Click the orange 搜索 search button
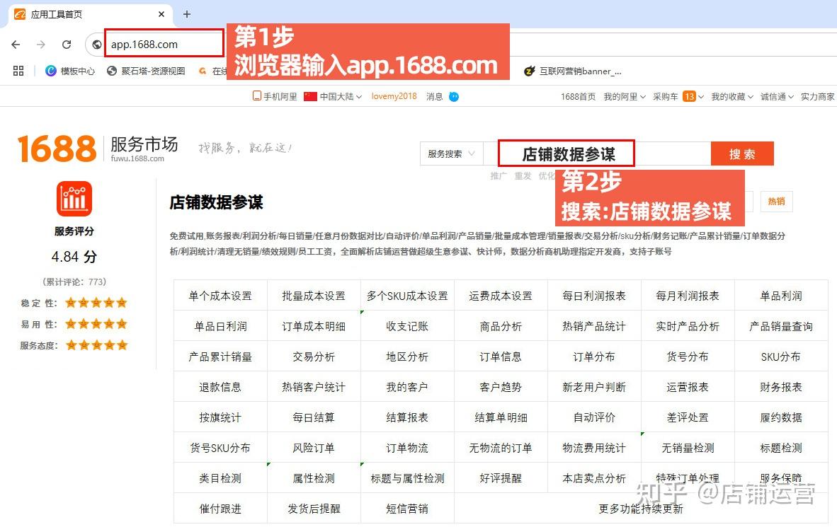 click(741, 154)
